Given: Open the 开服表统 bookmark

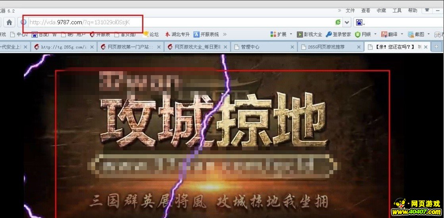Looking at the screenshot, I should point(206,34).
